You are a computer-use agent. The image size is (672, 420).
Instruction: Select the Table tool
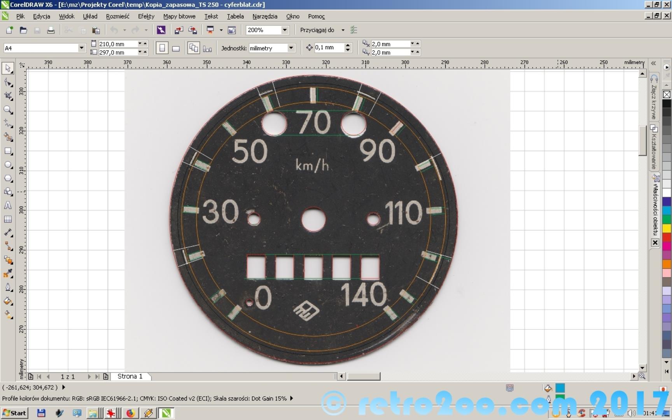pos(8,219)
